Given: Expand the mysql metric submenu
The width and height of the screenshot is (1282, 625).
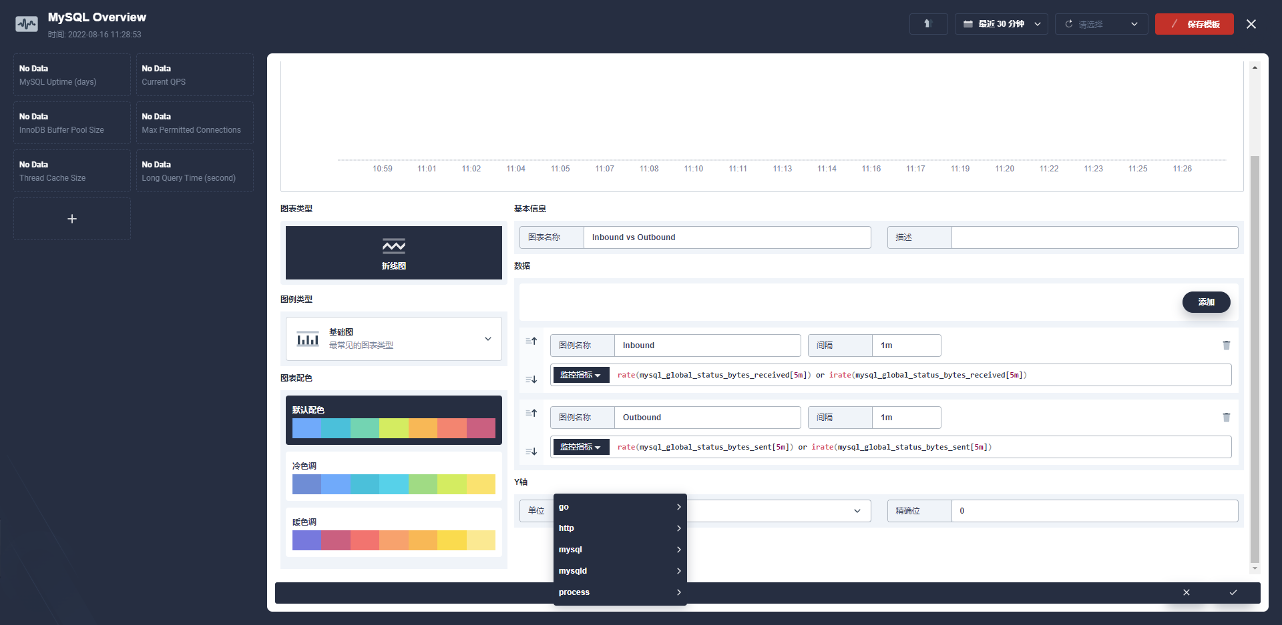Looking at the screenshot, I should [x=620, y=550].
